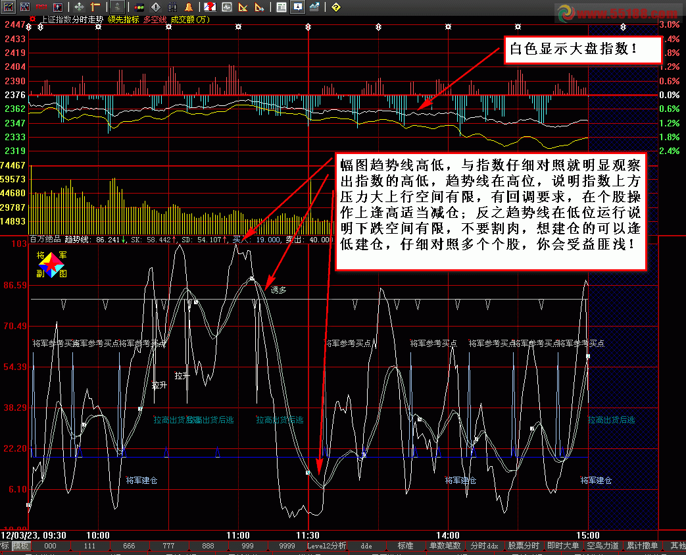686x555 pixels.
Task: Switch to the dde tab
Action: (366, 546)
